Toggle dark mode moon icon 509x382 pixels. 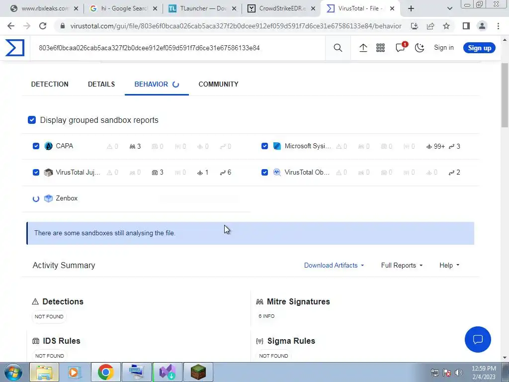click(420, 48)
